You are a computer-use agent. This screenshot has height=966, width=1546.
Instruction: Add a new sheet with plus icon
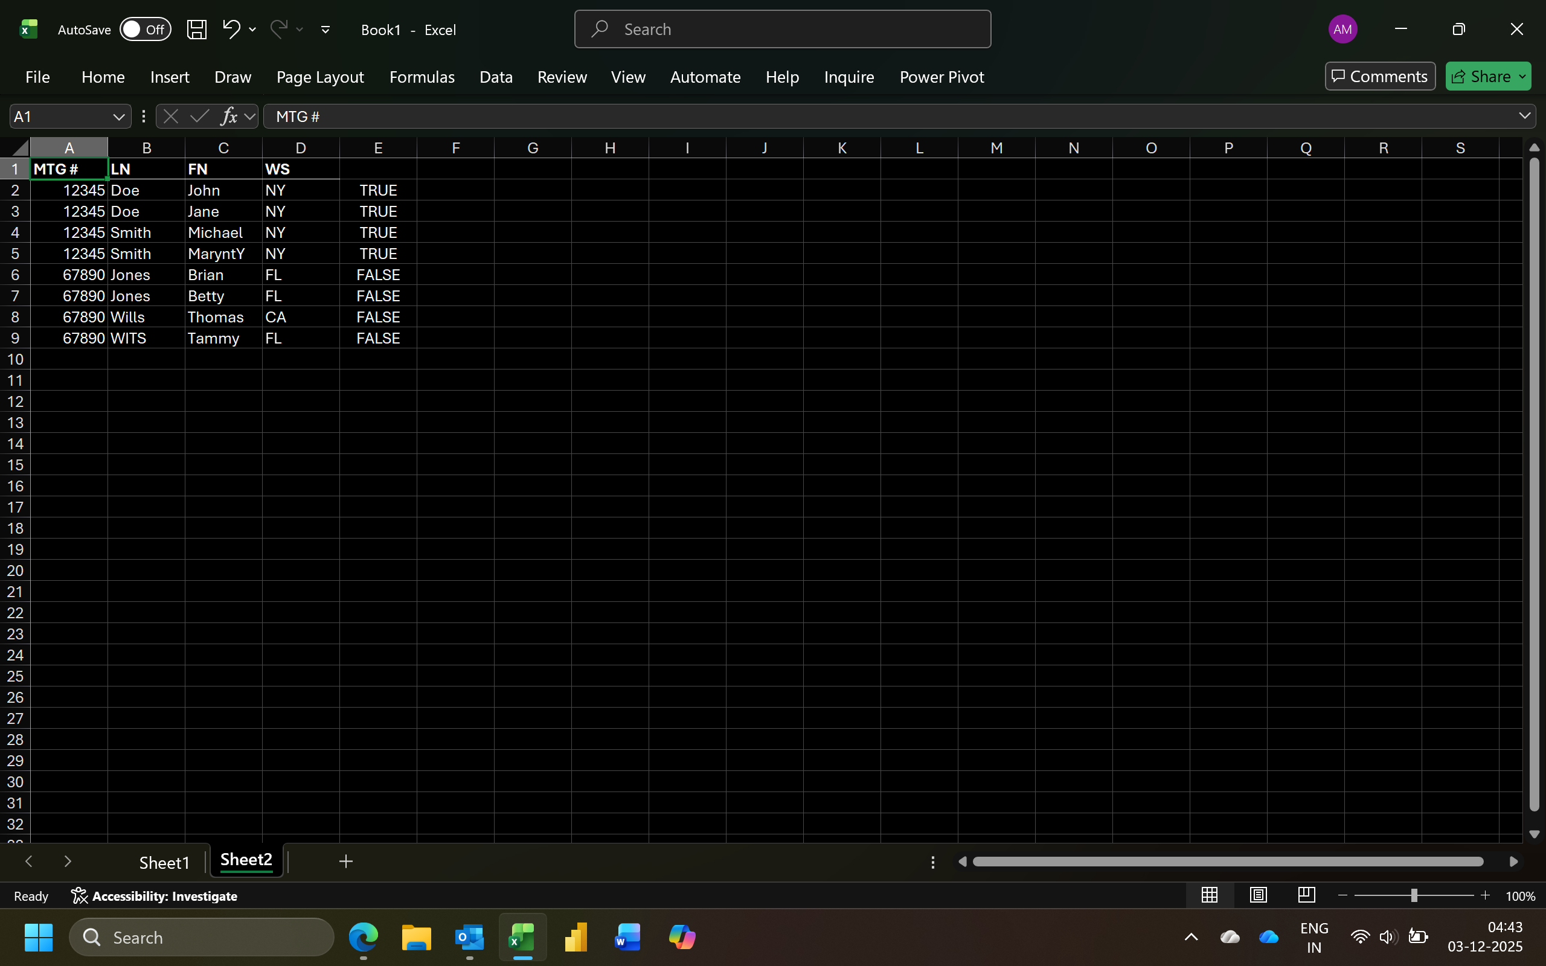click(x=345, y=861)
